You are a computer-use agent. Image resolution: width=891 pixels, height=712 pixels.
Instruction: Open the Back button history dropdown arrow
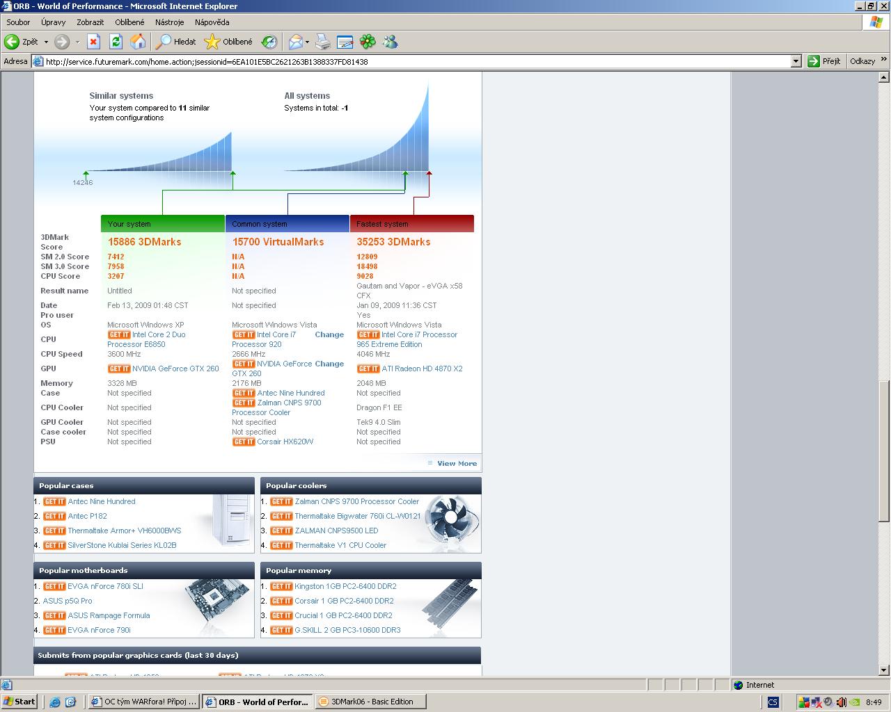(47, 42)
